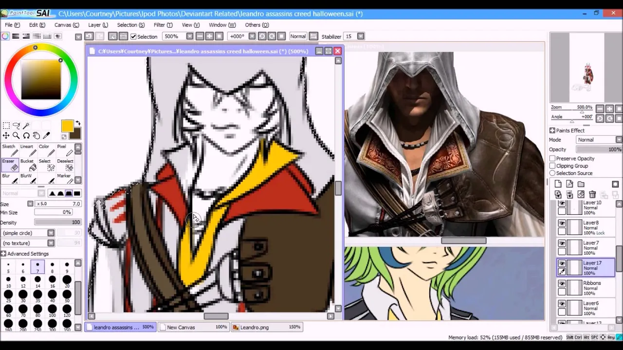Swap foreground and background colors arrow
The height and width of the screenshot is (350, 623).
tap(78, 123)
